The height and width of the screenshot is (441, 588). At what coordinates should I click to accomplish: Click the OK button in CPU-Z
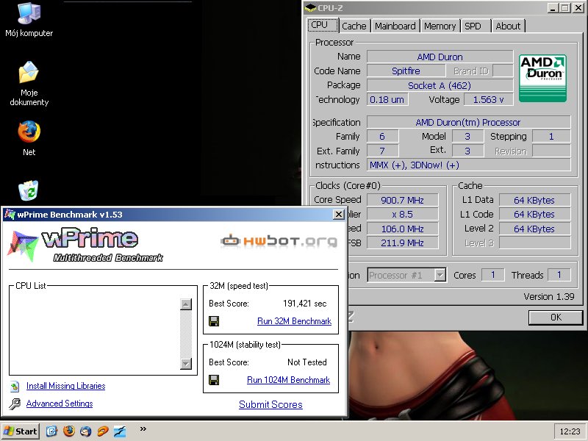click(556, 318)
